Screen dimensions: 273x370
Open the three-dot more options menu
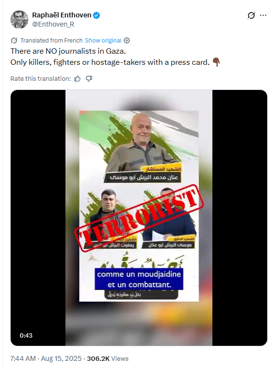pyautogui.click(x=263, y=15)
